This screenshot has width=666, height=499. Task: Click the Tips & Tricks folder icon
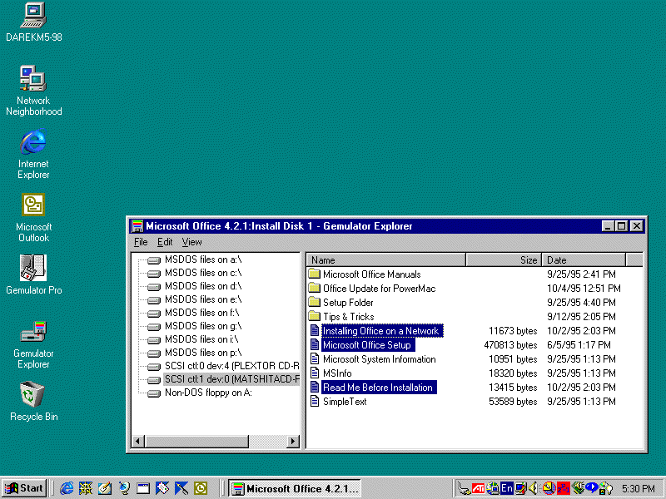(315, 316)
